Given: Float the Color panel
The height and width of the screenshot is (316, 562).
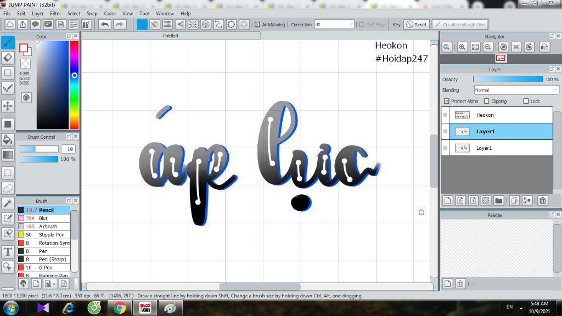Looking at the screenshot, I should click(x=69, y=36).
